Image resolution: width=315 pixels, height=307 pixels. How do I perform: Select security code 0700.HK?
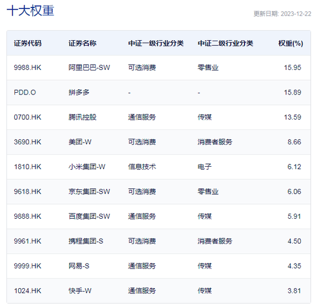click(27, 117)
